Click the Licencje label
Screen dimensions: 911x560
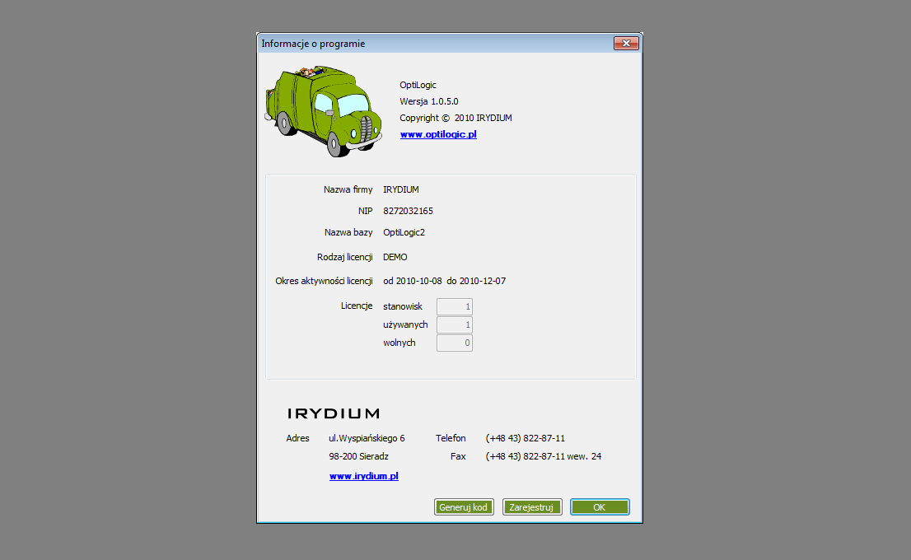coord(357,306)
